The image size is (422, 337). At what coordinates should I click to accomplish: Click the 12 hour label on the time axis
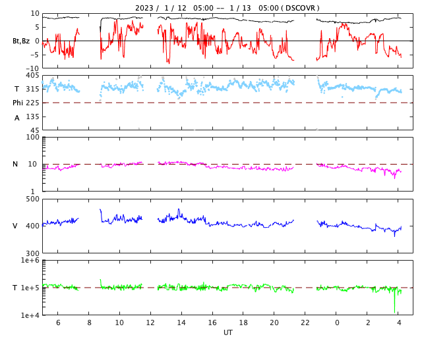[x=150, y=323]
